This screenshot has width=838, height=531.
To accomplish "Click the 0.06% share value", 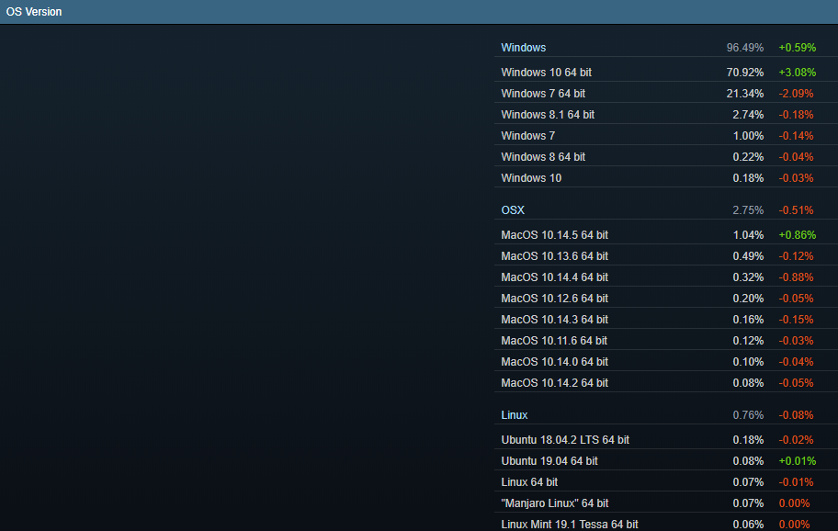I will point(748,524).
